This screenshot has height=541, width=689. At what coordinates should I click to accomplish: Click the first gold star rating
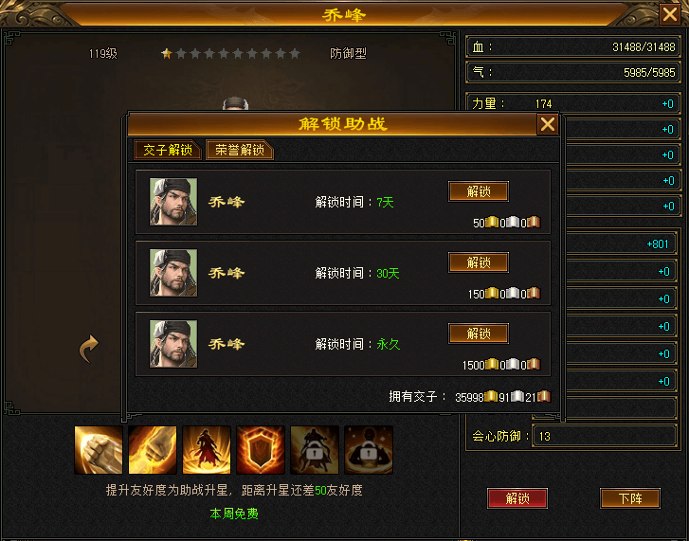(167, 54)
